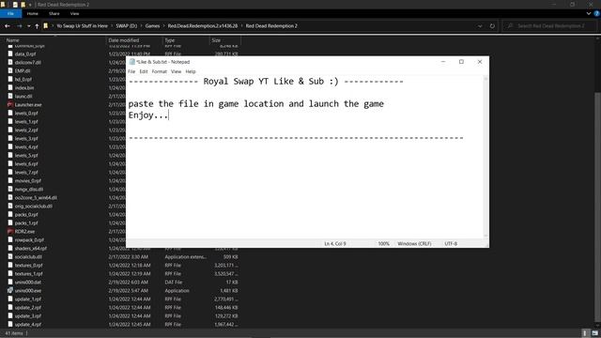Click the folder icon in address bar
Viewport: 601px width, 338px height.
coord(46,26)
